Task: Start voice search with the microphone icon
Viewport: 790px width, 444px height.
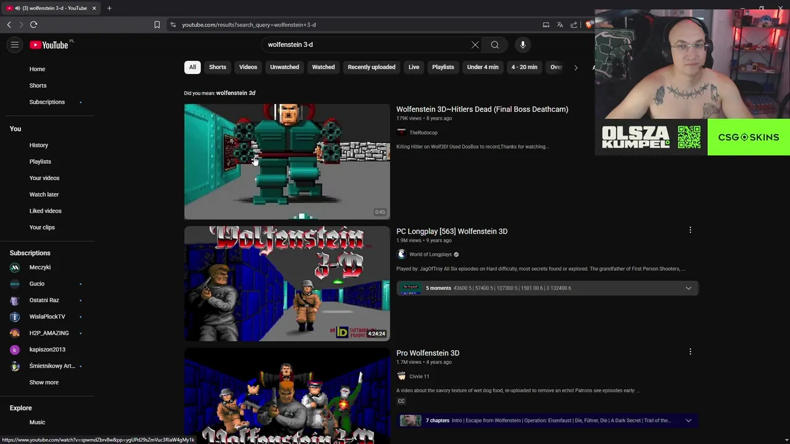Action: [x=523, y=44]
